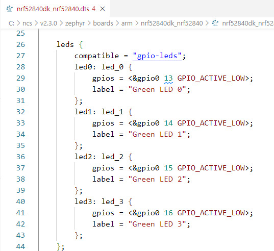This screenshot has height=251, width=274.
Task: Click the "Green LED 1" string
Action: tap(157, 134)
